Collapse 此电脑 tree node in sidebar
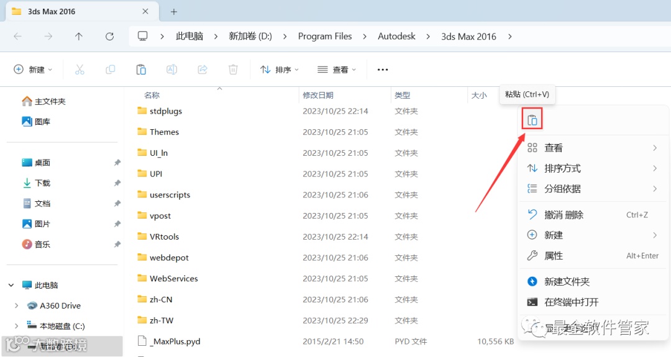 pyautogui.click(x=11, y=285)
